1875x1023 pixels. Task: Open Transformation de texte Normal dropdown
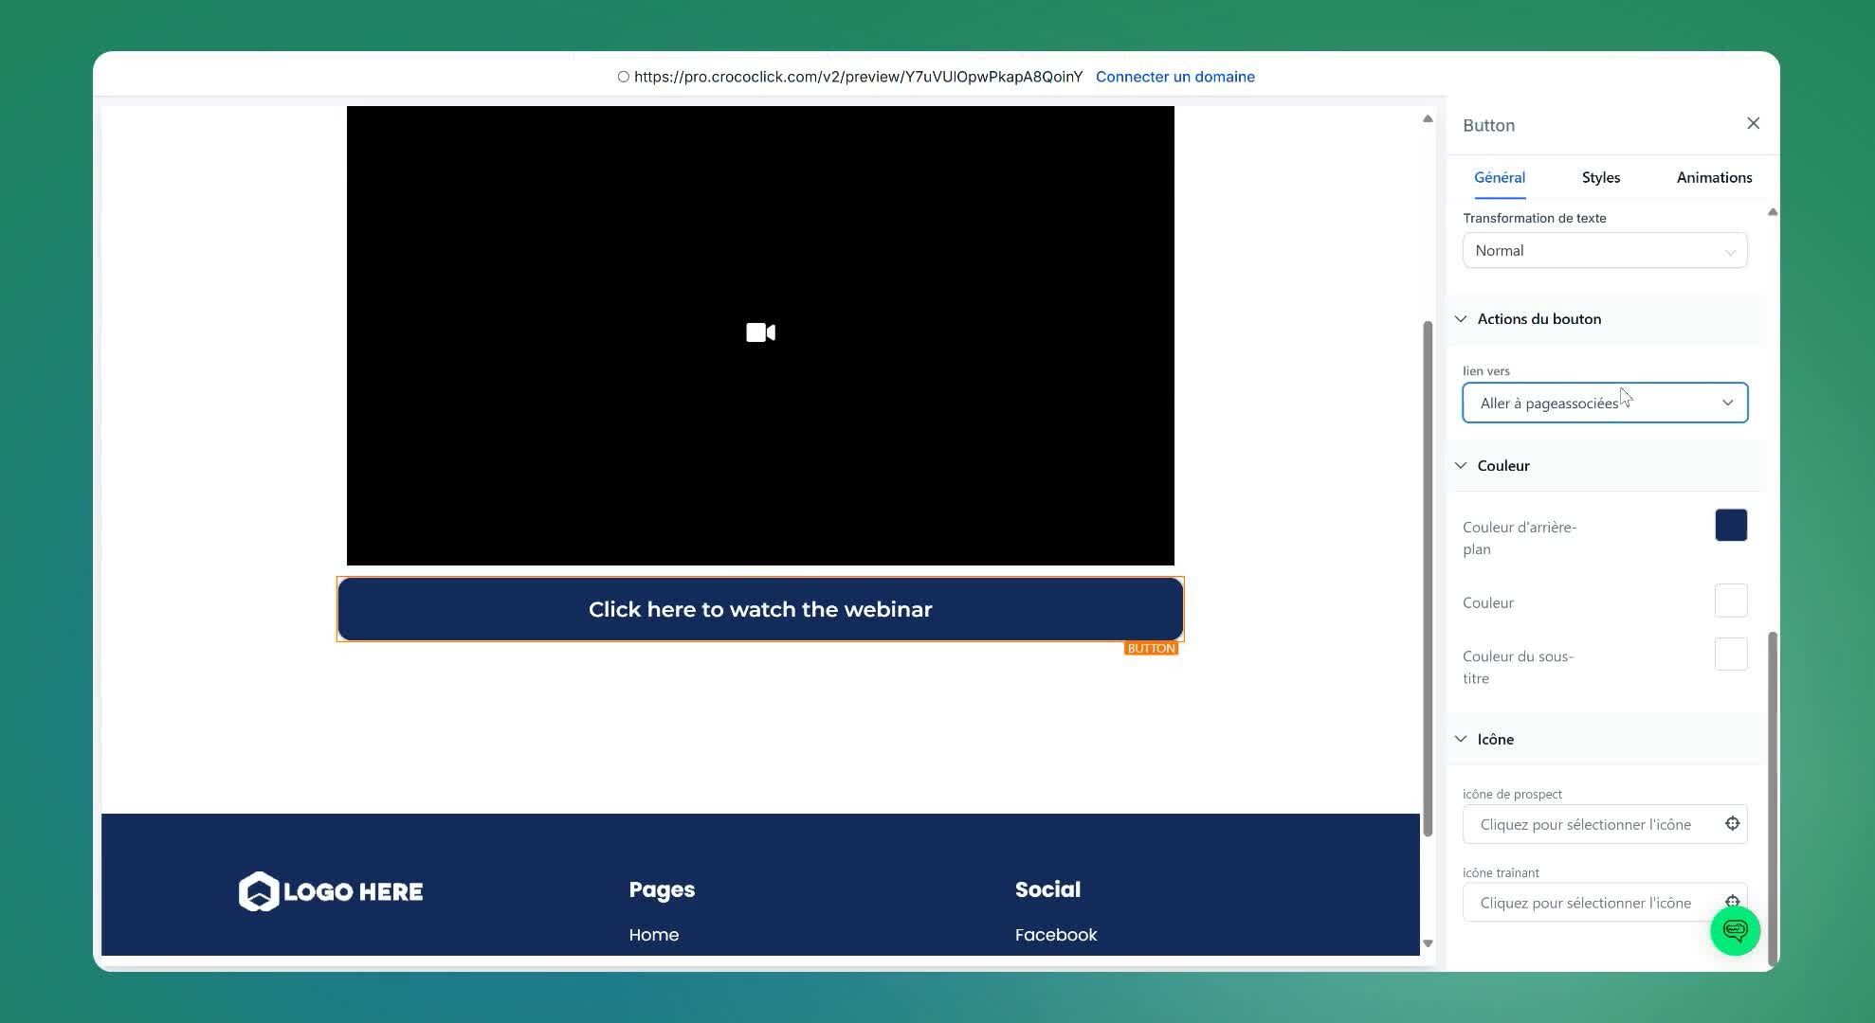tap(1604, 251)
